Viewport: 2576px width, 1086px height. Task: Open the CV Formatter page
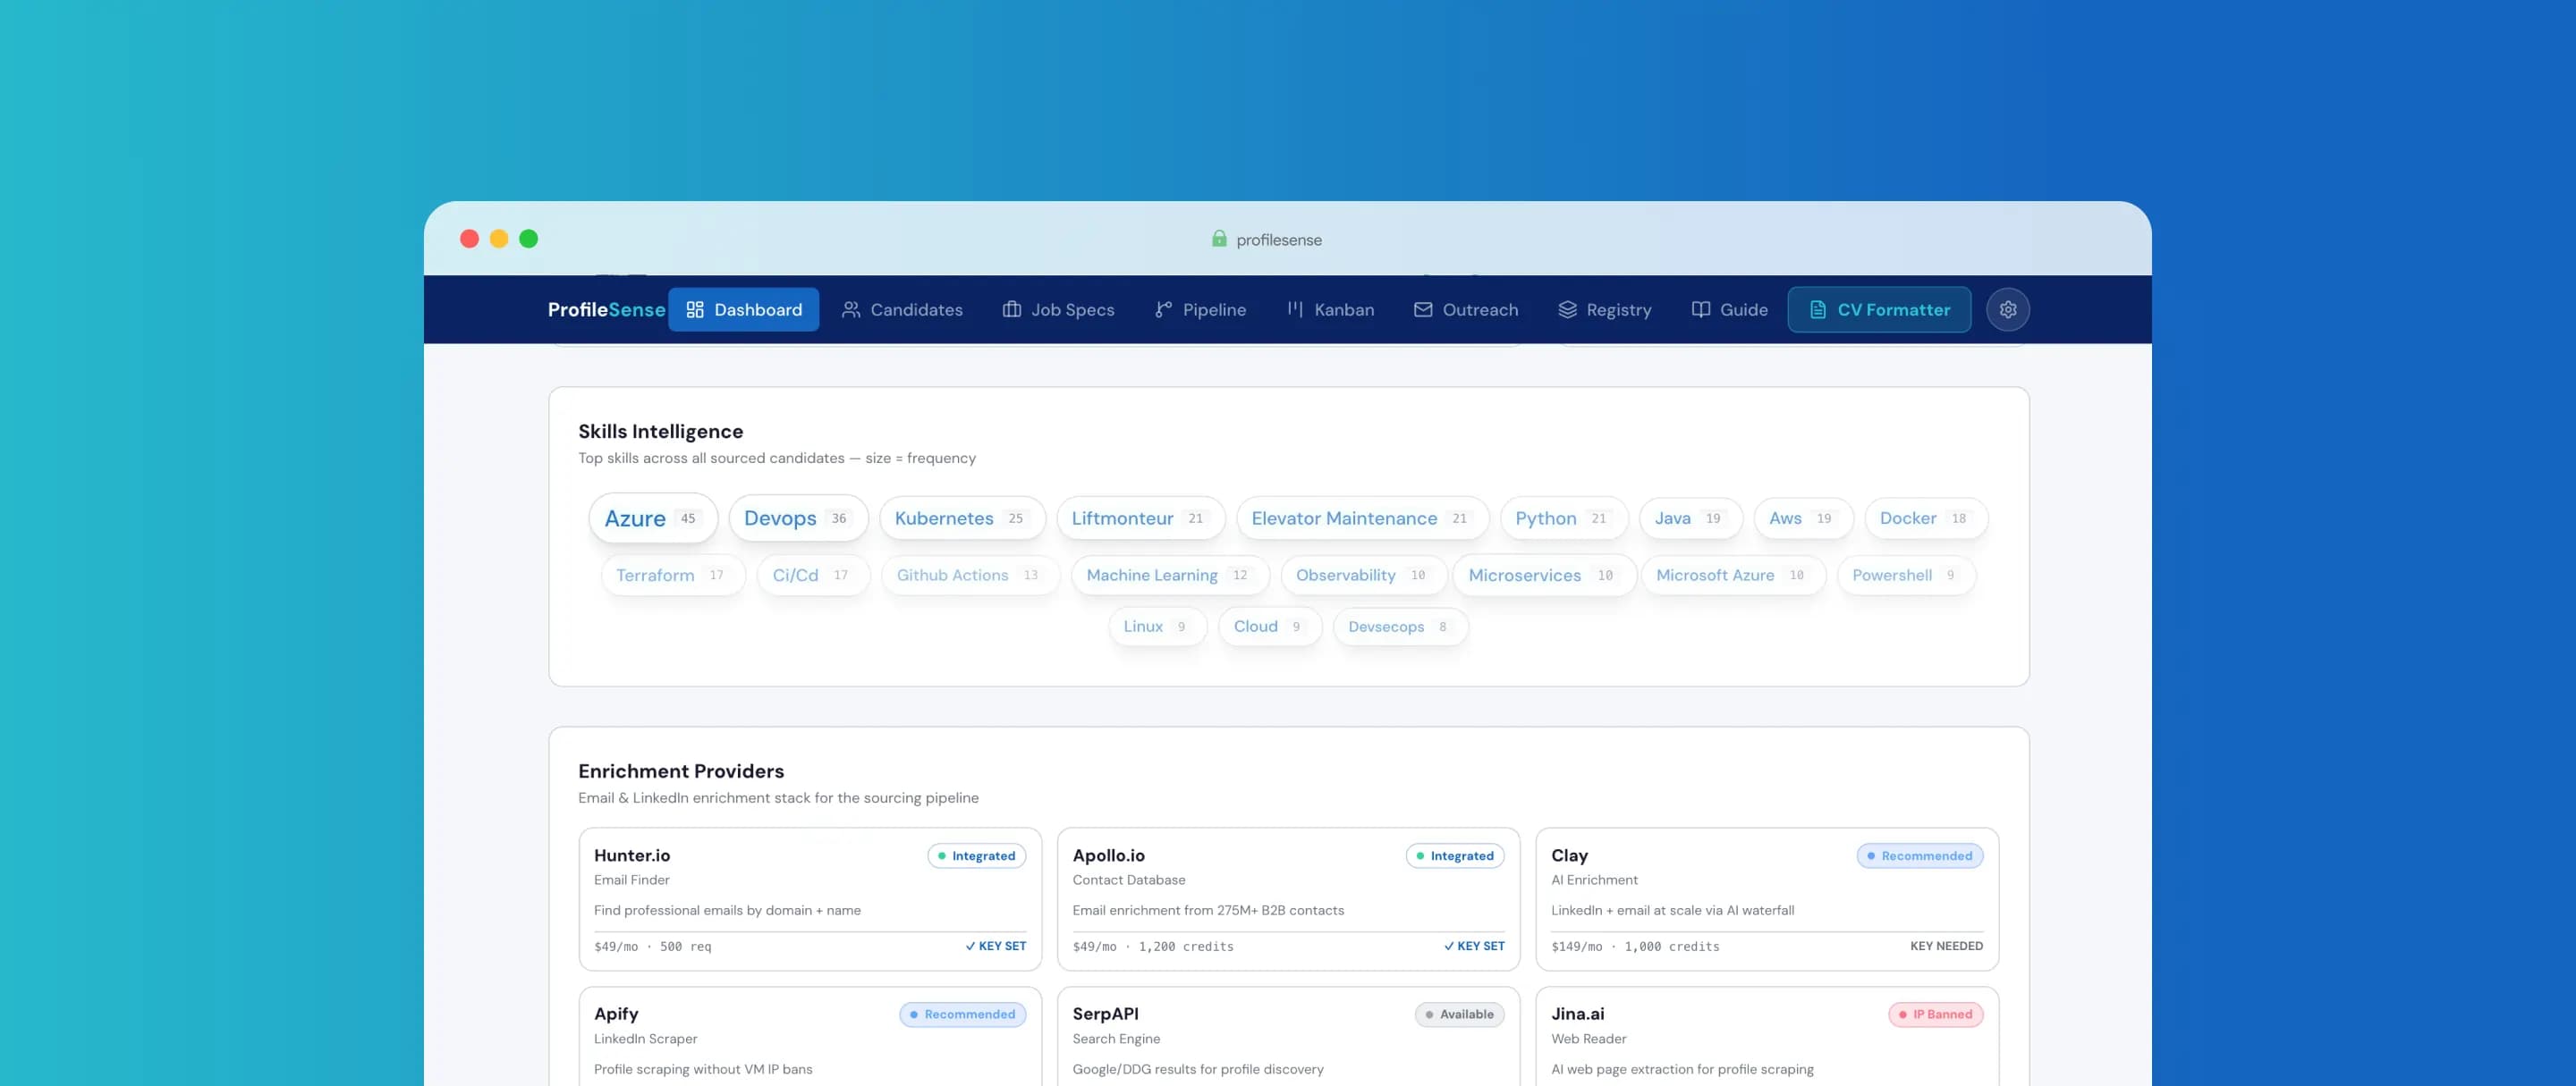[x=1879, y=310]
